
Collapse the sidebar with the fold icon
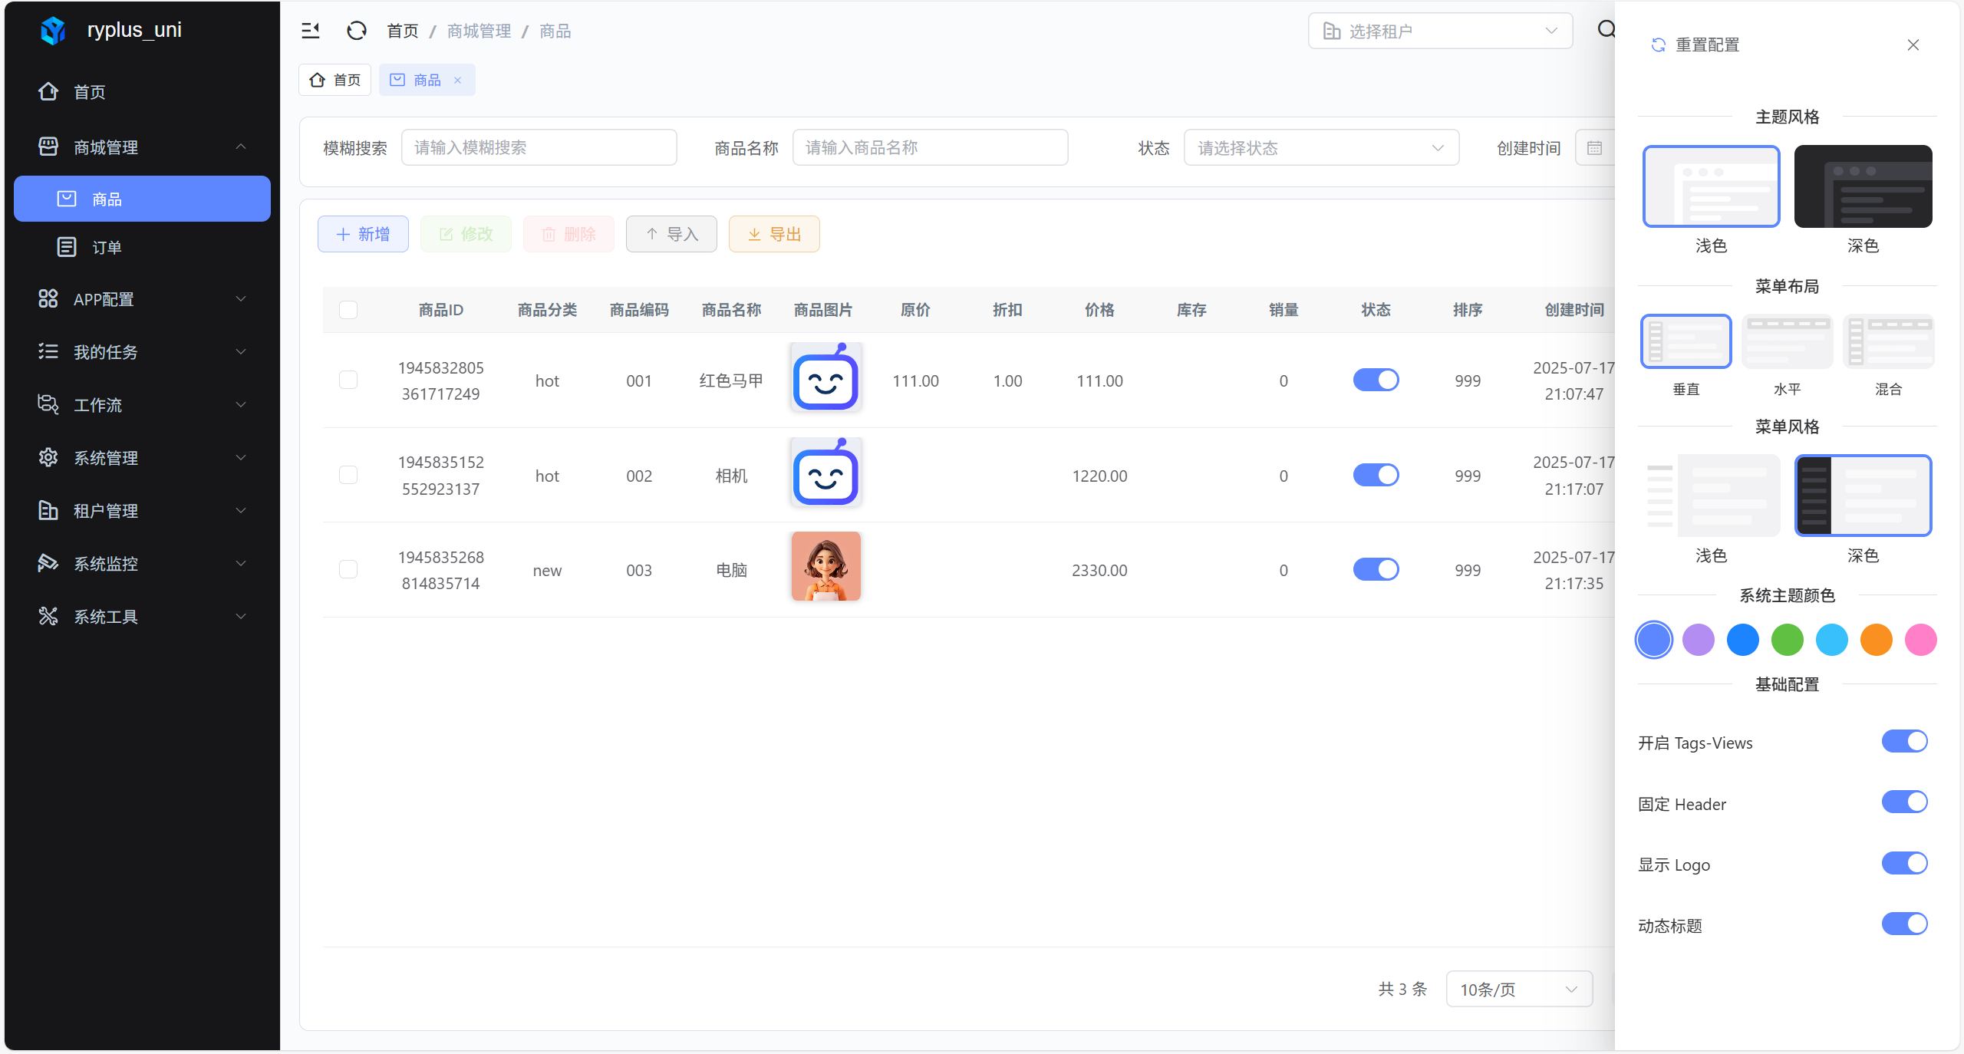(x=310, y=31)
